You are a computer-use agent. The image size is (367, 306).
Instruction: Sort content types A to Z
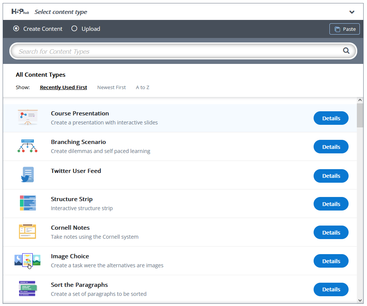coord(142,87)
